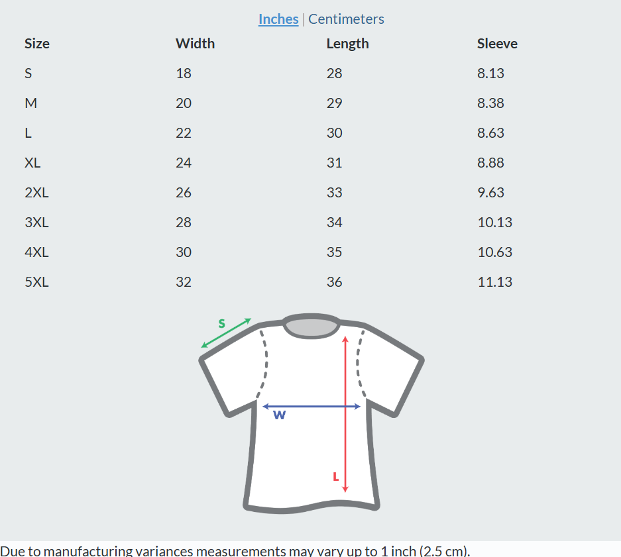Click the Width column header
This screenshot has height=557, width=621.
point(196,44)
